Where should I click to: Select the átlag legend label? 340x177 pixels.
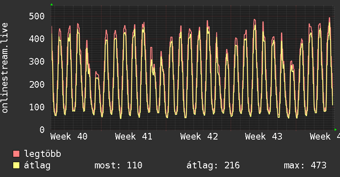pyautogui.click(x=37, y=165)
